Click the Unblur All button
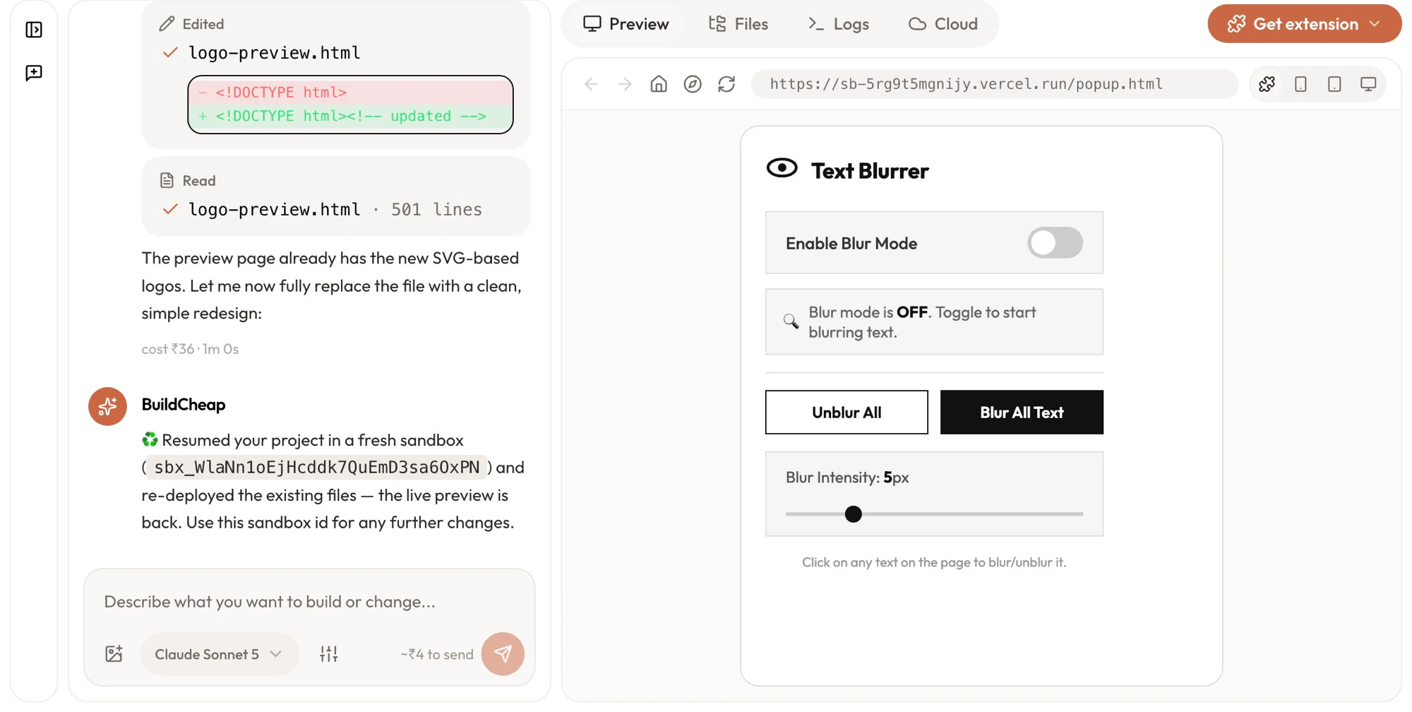Viewport: 1412px width, 712px height. coord(846,413)
